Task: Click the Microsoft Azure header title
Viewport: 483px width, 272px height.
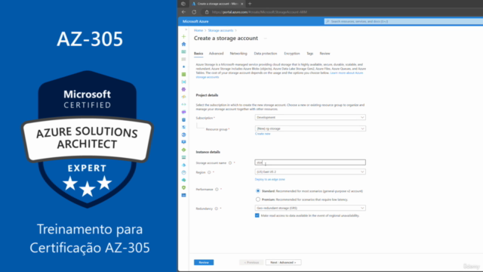Action: (x=195, y=21)
